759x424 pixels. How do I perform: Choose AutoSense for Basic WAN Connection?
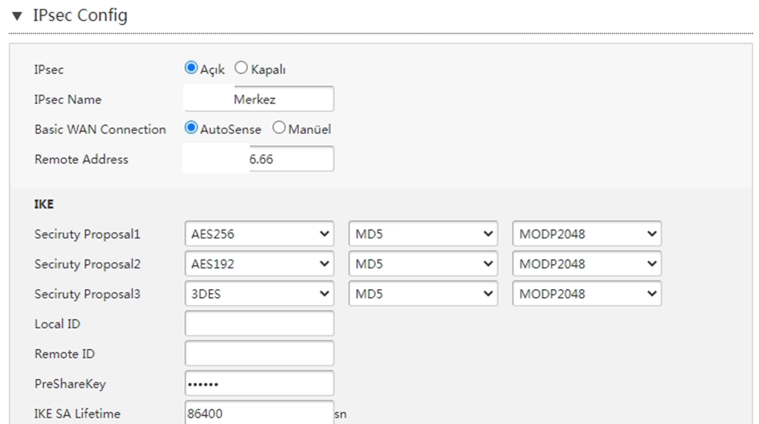click(191, 128)
